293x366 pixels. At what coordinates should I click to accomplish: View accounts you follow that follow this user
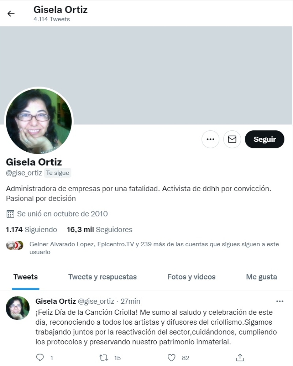154,248
